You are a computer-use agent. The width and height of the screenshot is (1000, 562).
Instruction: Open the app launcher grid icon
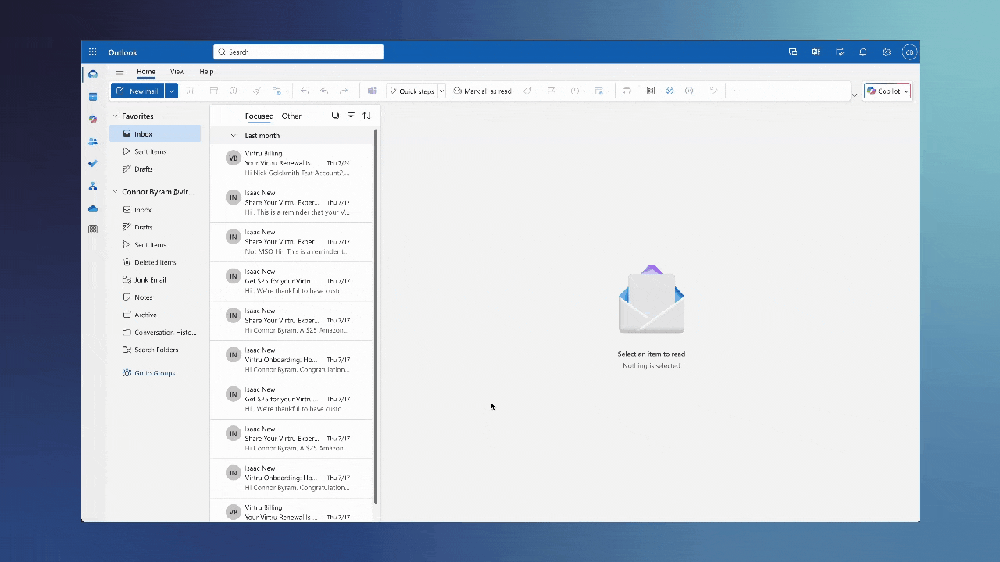tap(92, 52)
